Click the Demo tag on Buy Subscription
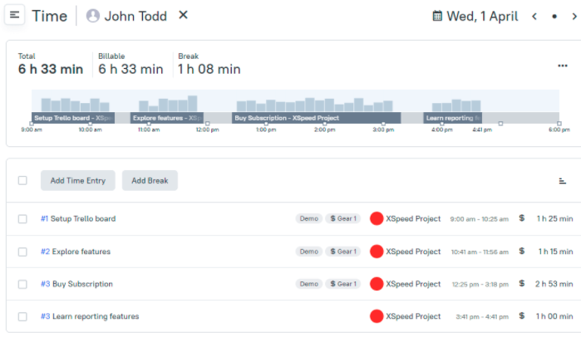The width and height of the screenshot is (581, 347). click(309, 284)
